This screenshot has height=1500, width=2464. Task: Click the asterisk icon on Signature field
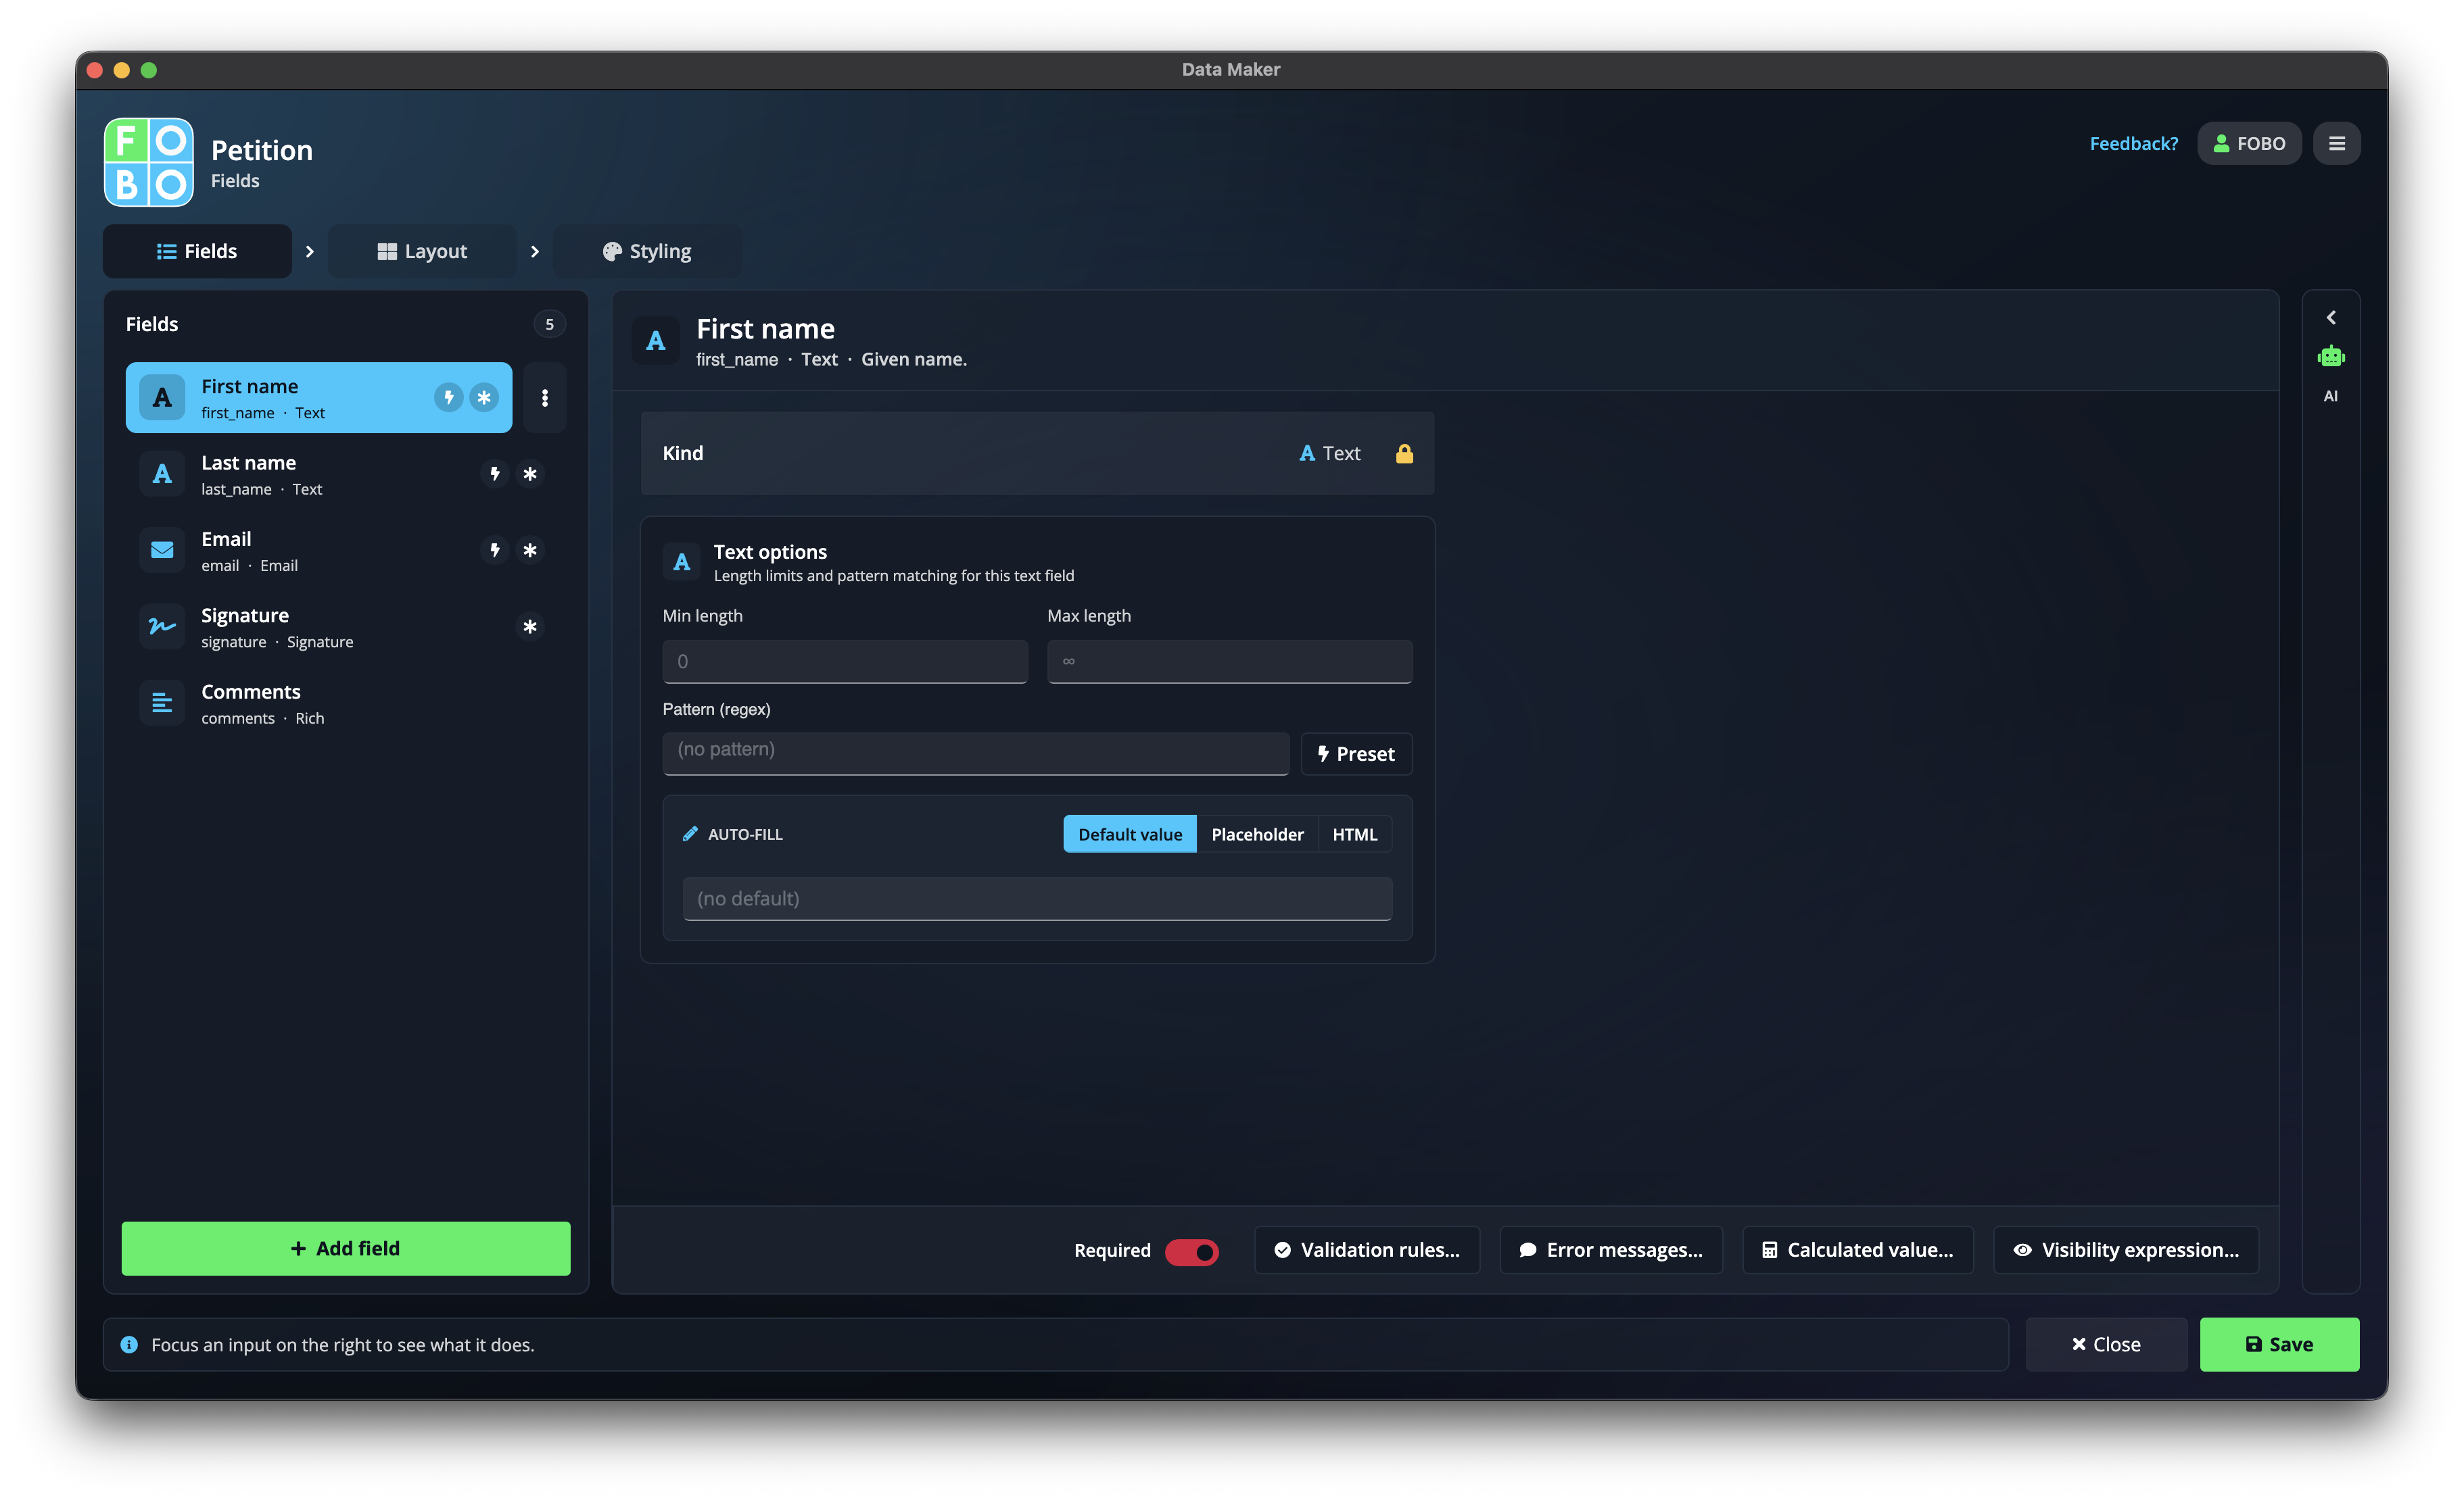click(x=530, y=626)
